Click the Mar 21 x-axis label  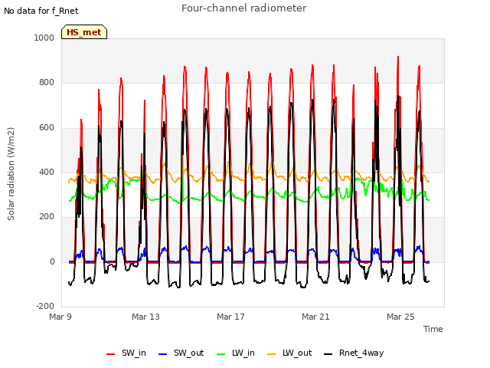click(315, 317)
